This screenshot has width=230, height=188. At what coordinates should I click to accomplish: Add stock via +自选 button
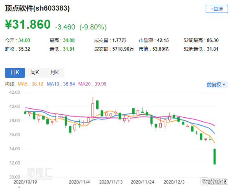click(x=217, y=9)
